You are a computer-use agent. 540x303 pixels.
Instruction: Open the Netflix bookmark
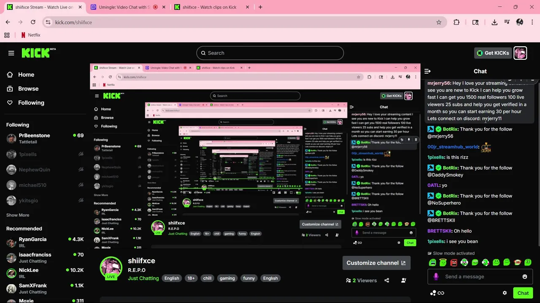[x=30, y=35]
